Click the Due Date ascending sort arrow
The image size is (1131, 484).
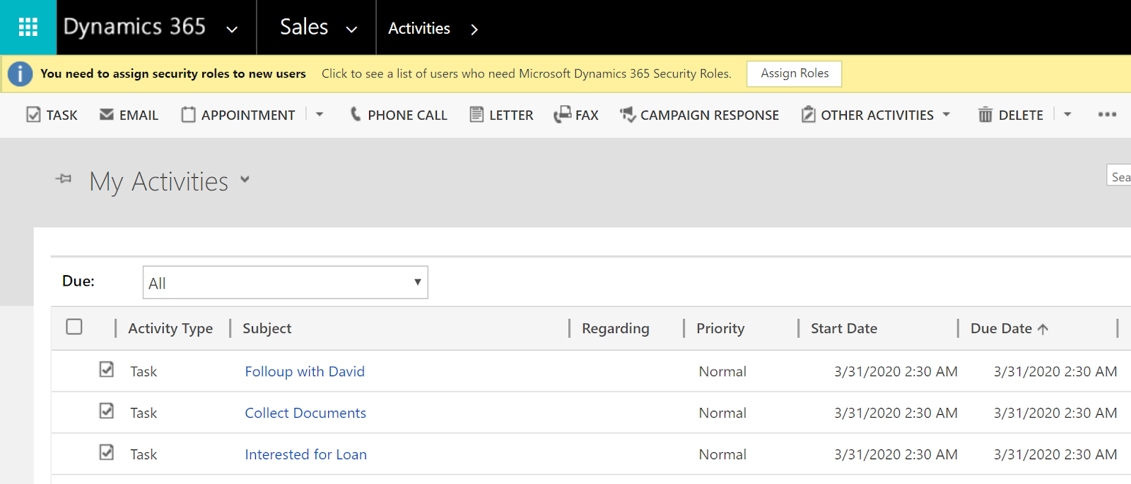1043,329
